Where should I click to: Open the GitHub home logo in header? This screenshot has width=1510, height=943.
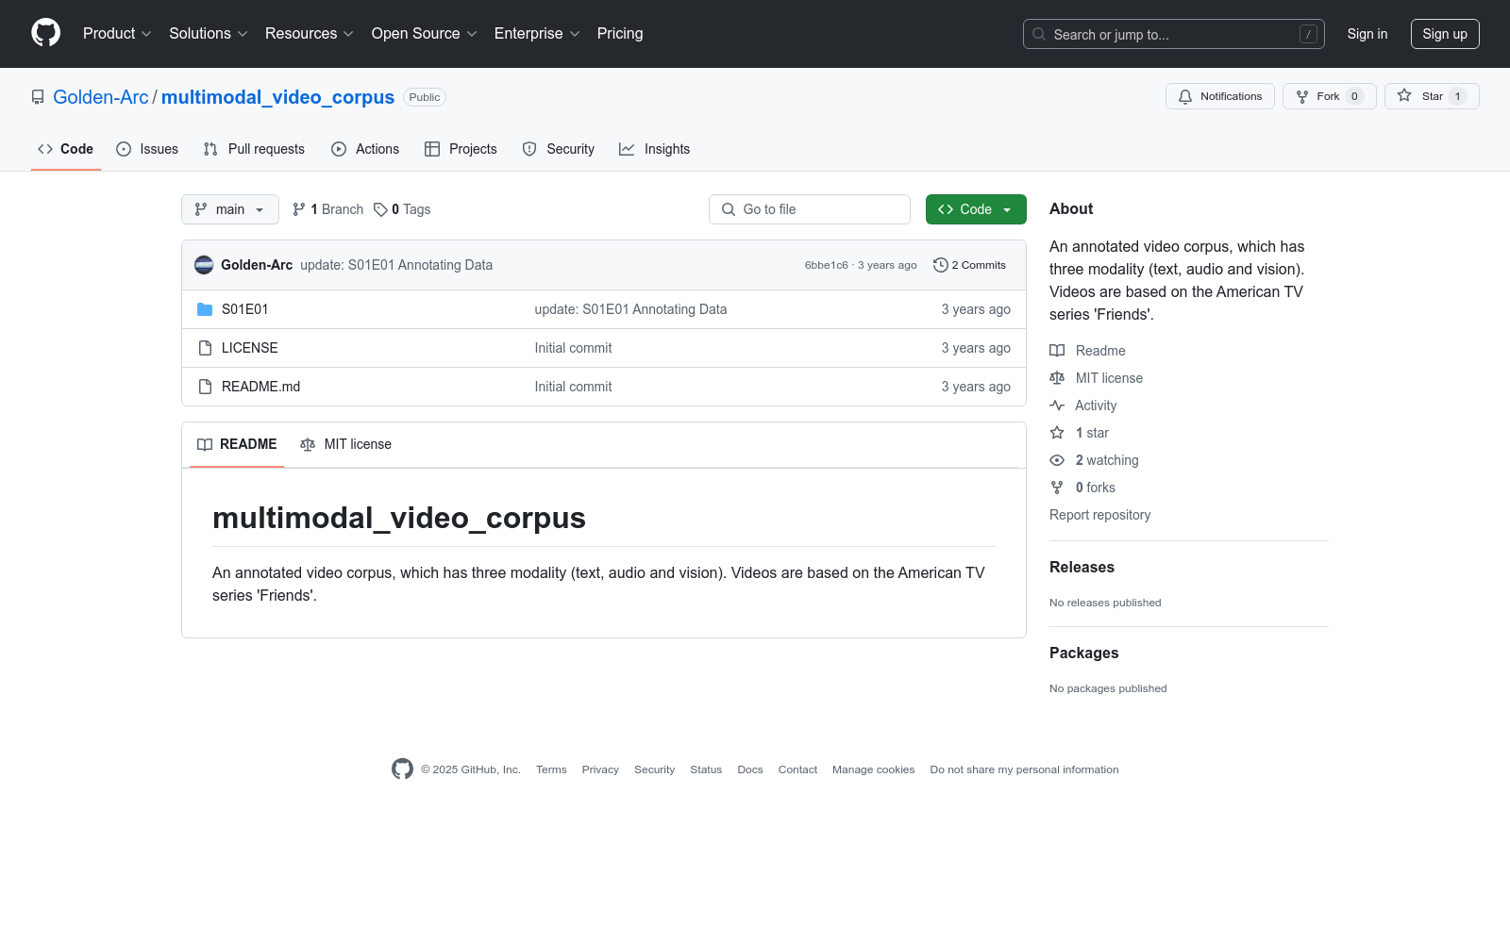pos(45,33)
